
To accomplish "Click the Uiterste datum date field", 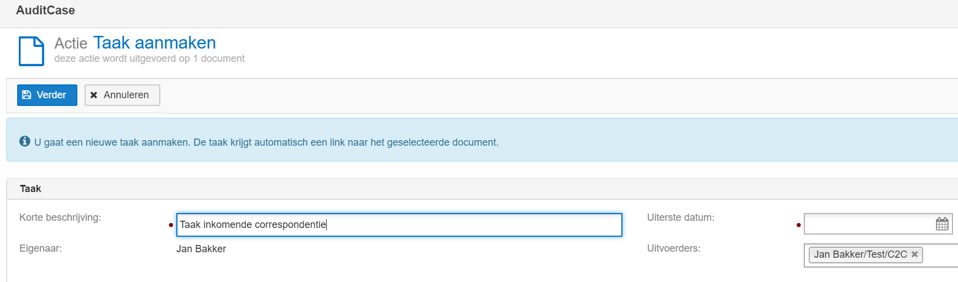I will click(x=878, y=224).
